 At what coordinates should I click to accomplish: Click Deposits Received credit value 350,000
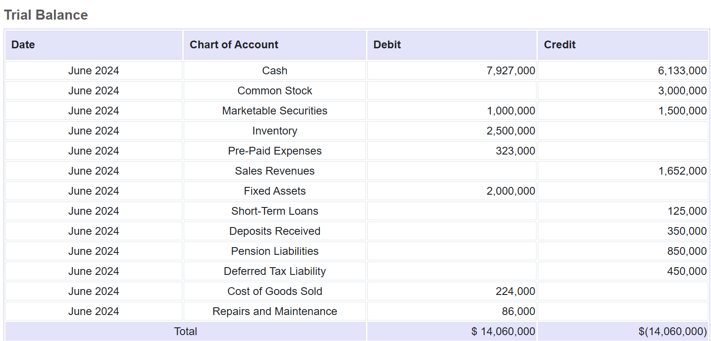coord(687,231)
